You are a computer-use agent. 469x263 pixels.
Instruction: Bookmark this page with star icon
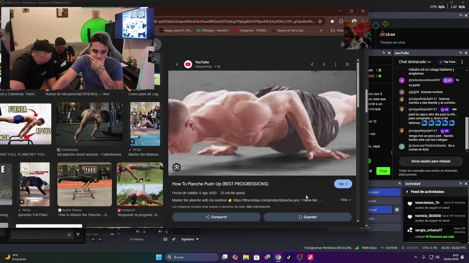(x=320, y=21)
